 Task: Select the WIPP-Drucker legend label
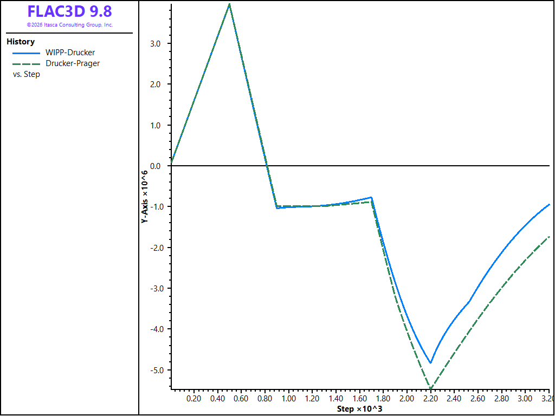(70, 53)
